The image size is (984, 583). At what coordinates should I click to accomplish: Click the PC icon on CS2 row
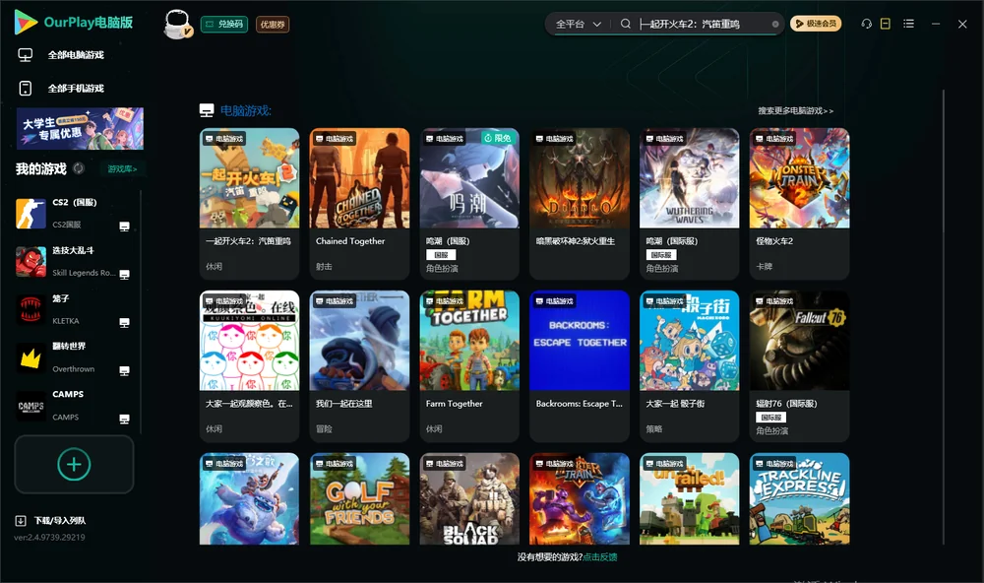(x=124, y=227)
